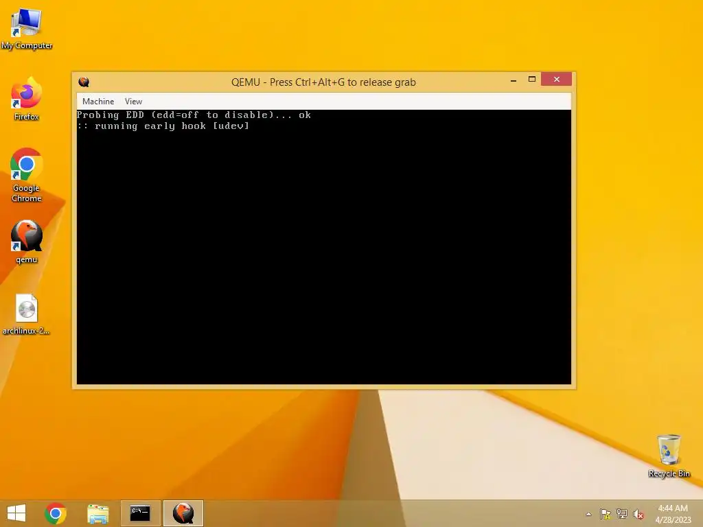The width and height of the screenshot is (703, 527).
Task: Click the QEMU taskbar button
Action: tap(183, 513)
